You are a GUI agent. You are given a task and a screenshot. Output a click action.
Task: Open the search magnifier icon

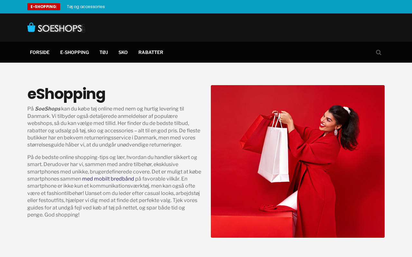pyautogui.click(x=379, y=52)
